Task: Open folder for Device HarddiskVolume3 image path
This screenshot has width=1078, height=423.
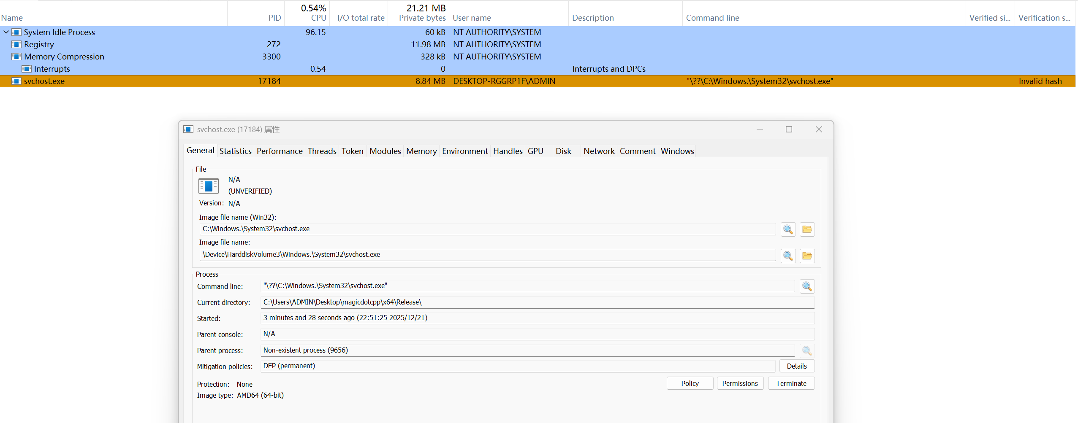Action: (807, 256)
